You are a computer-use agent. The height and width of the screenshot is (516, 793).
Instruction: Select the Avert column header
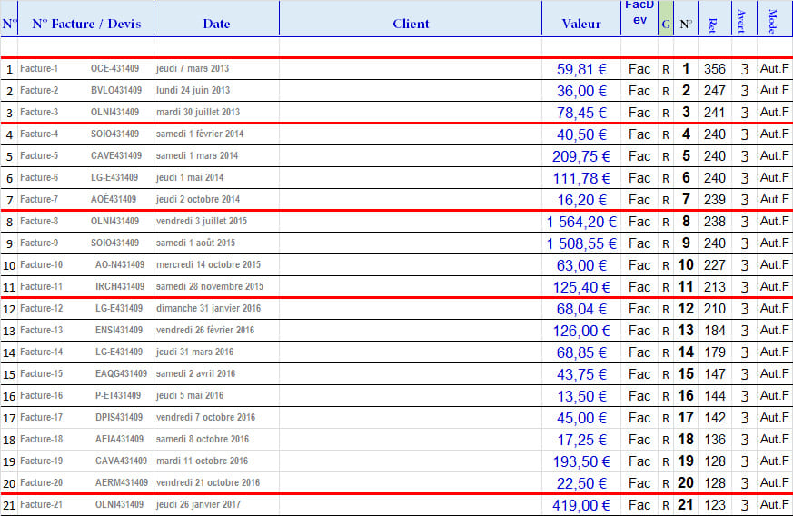click(742, 20)
